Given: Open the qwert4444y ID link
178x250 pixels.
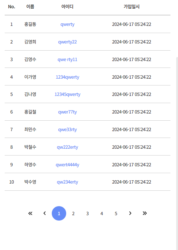Looking at the screenshot, I should (x=67, y=165).
